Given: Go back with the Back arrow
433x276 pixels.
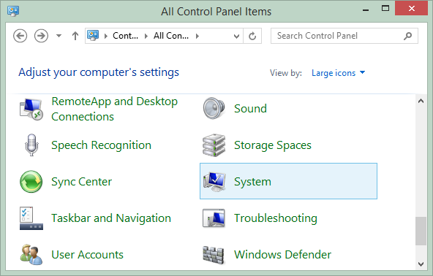Looking at the screenshot, I should tap(20, 36).
